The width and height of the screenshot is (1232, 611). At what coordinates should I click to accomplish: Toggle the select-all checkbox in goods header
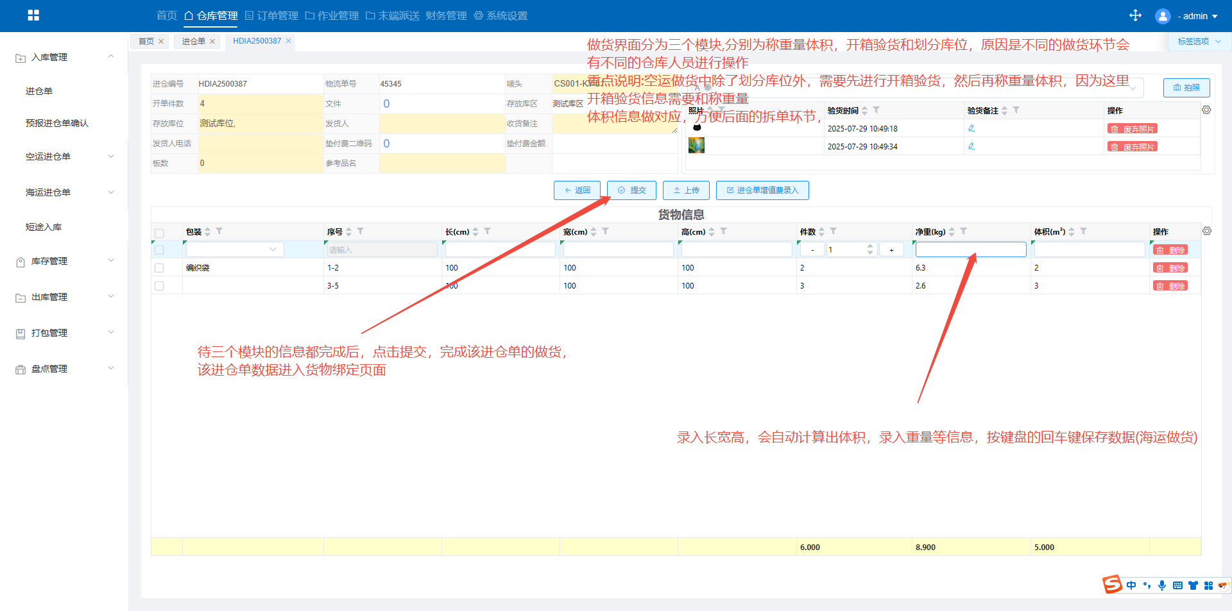(159, 233)
